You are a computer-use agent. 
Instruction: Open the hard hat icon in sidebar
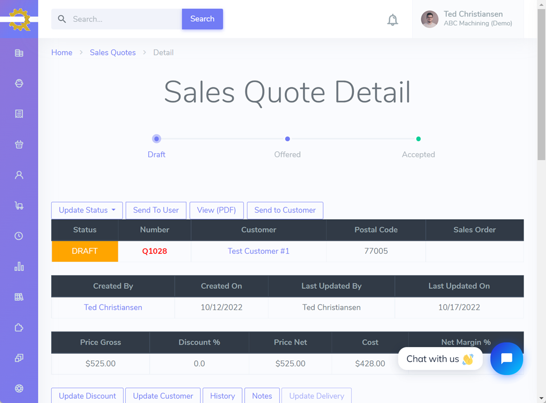pyautogui.click(x=19, y=83)
